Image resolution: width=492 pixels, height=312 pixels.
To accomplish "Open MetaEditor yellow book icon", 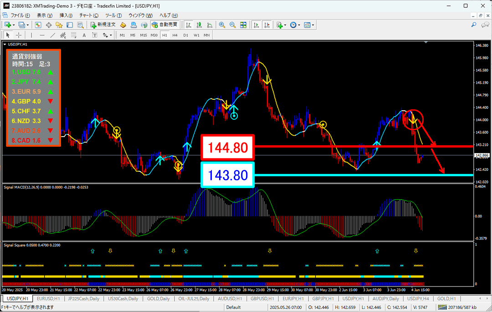I will tap(123, 25).
